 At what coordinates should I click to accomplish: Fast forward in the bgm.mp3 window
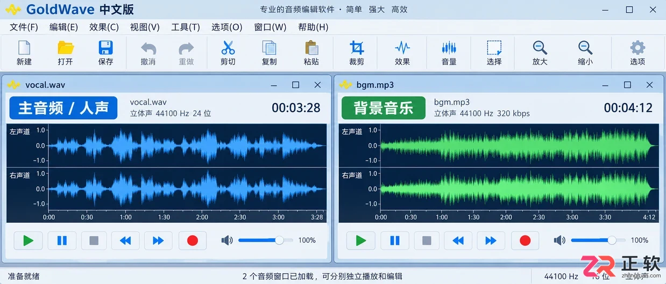point(491,241)
